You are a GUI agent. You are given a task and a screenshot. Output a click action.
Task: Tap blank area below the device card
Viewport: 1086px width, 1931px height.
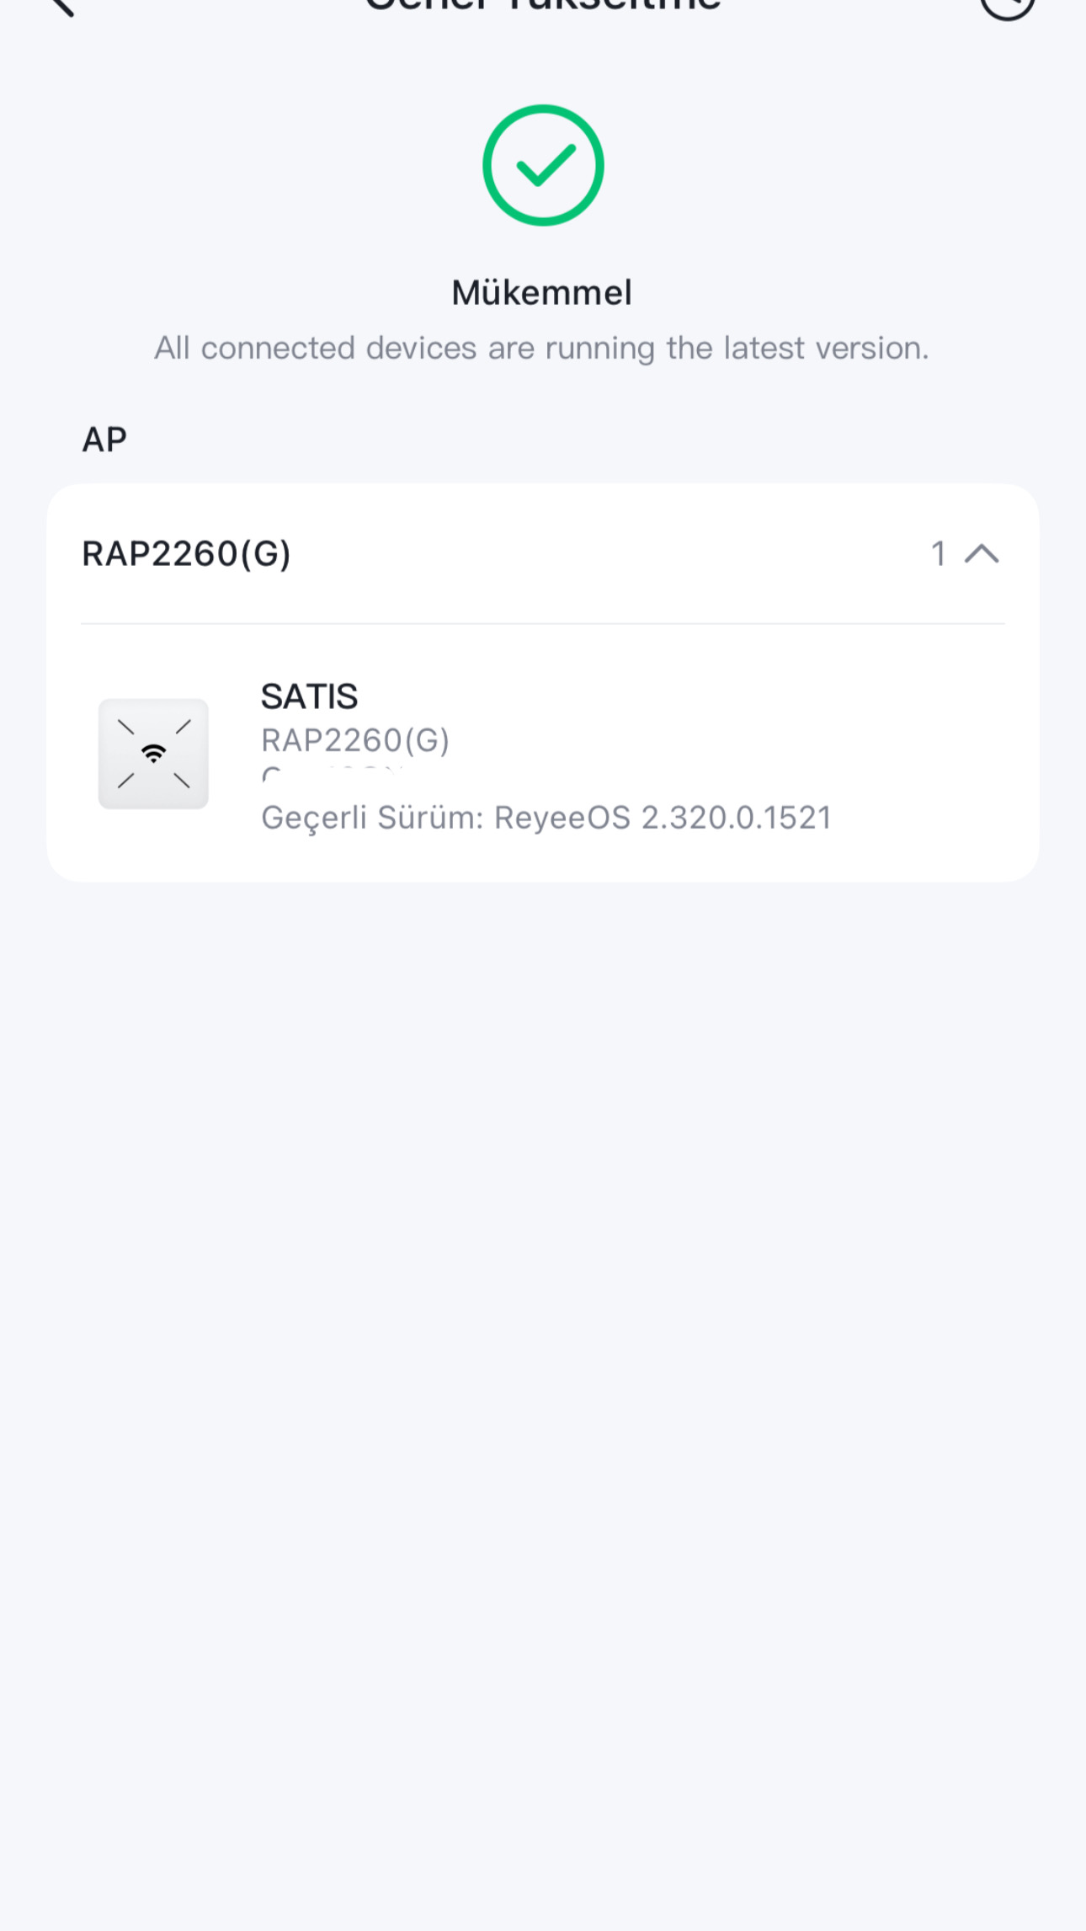click(x=543, y=1347)
